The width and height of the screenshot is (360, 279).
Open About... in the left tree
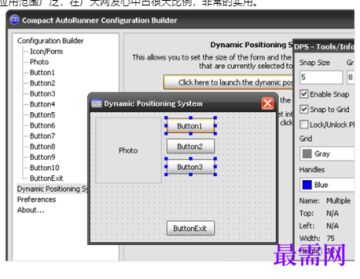pyautogui.click(x=31, y=210)
